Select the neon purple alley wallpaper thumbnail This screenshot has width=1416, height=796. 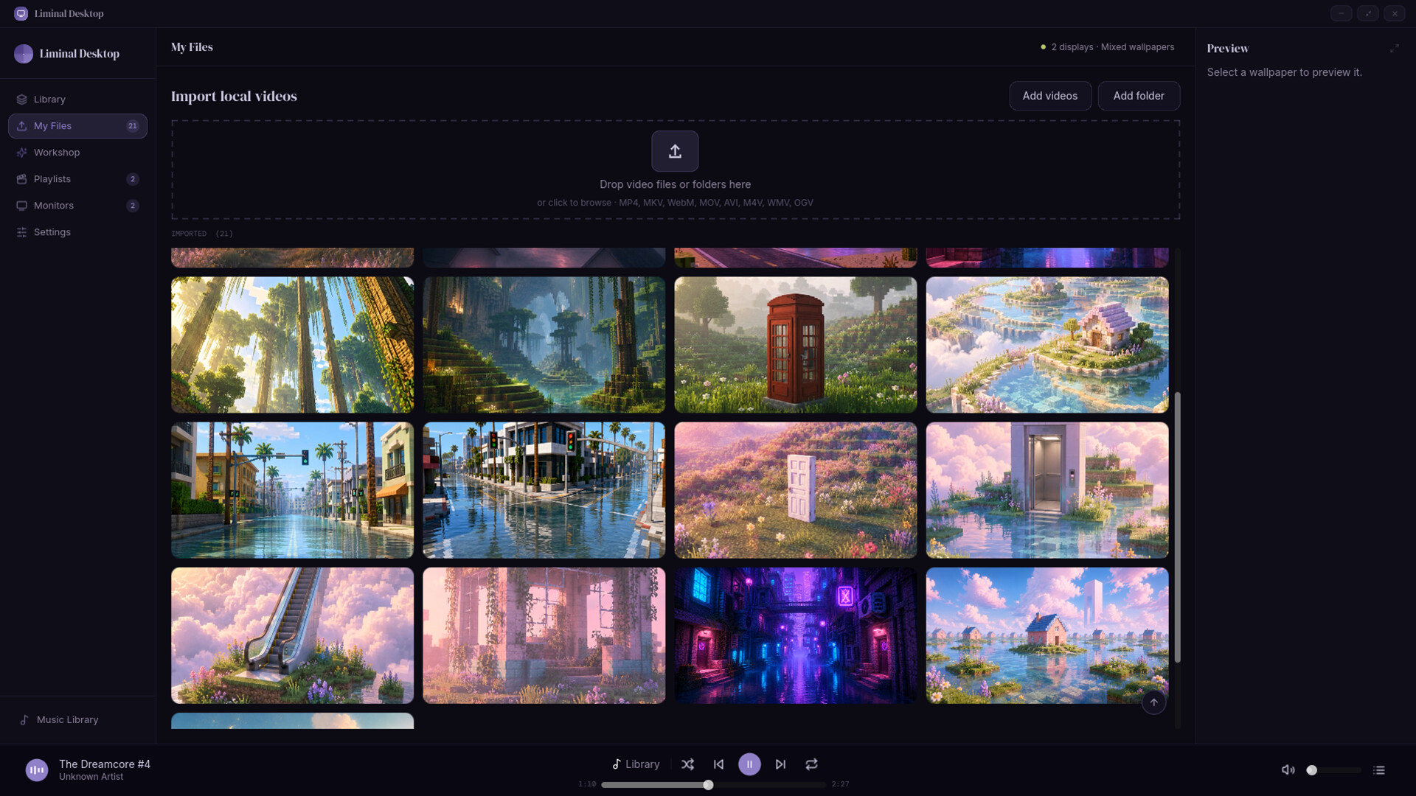pos(795,635)
